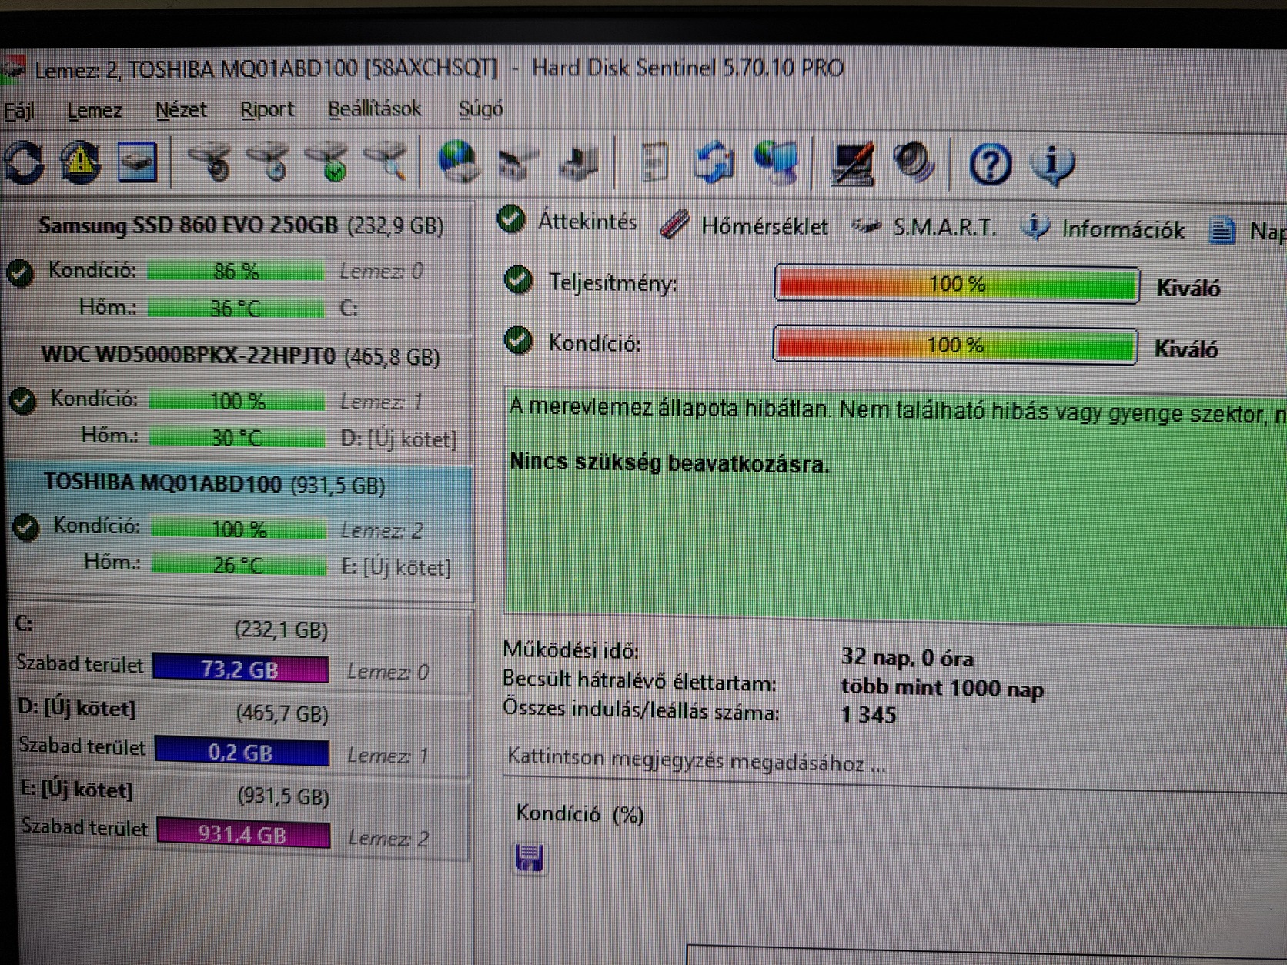1287x965 pixels.
Task: Open the Fájl menu
Action: click(x=19, y=111)
